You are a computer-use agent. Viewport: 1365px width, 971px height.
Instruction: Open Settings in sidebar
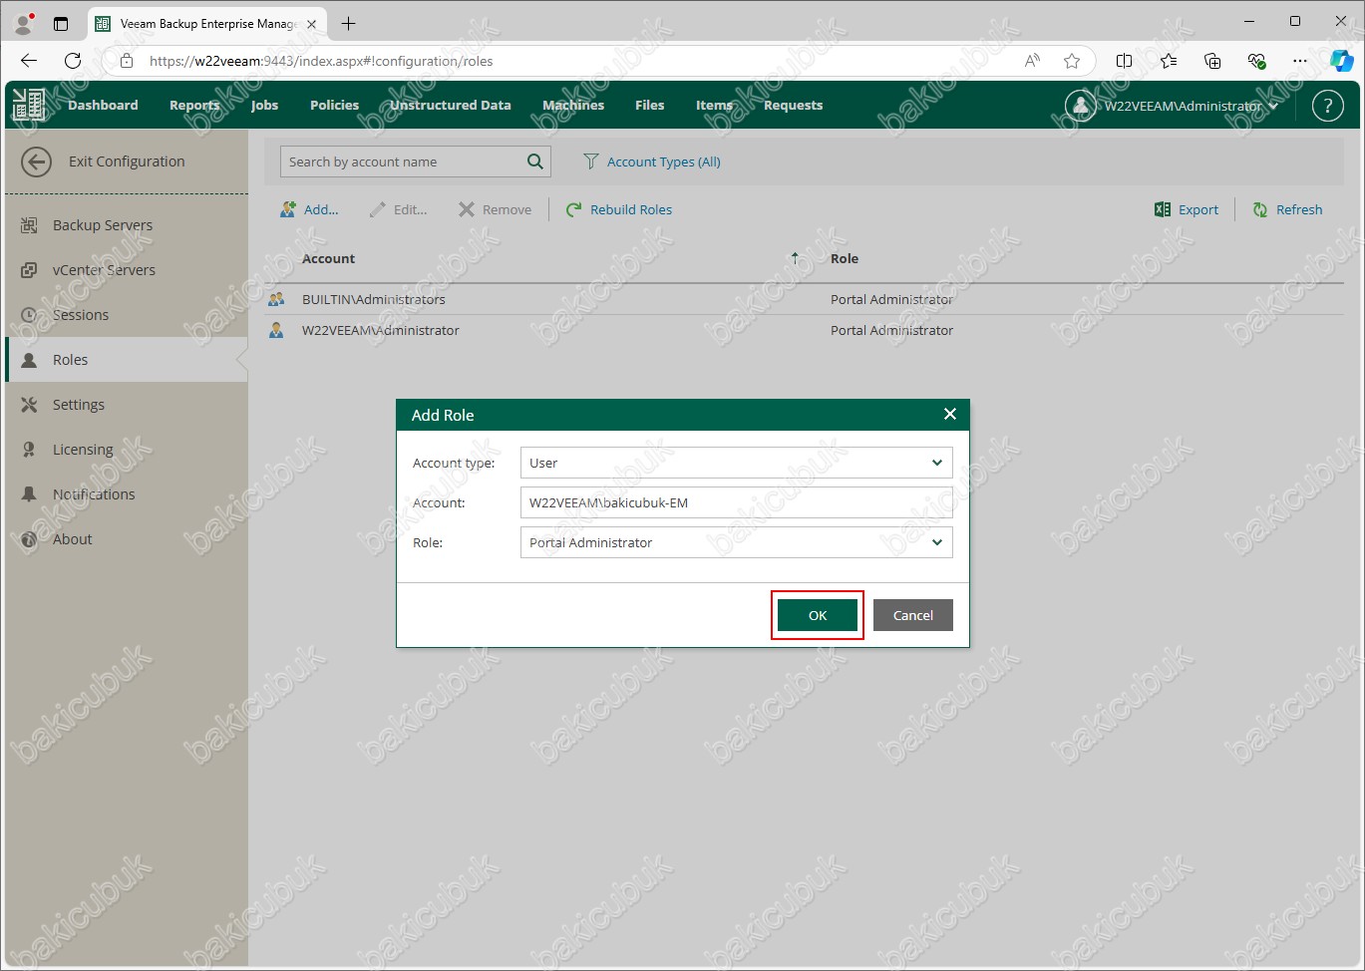tap(127, 405)
